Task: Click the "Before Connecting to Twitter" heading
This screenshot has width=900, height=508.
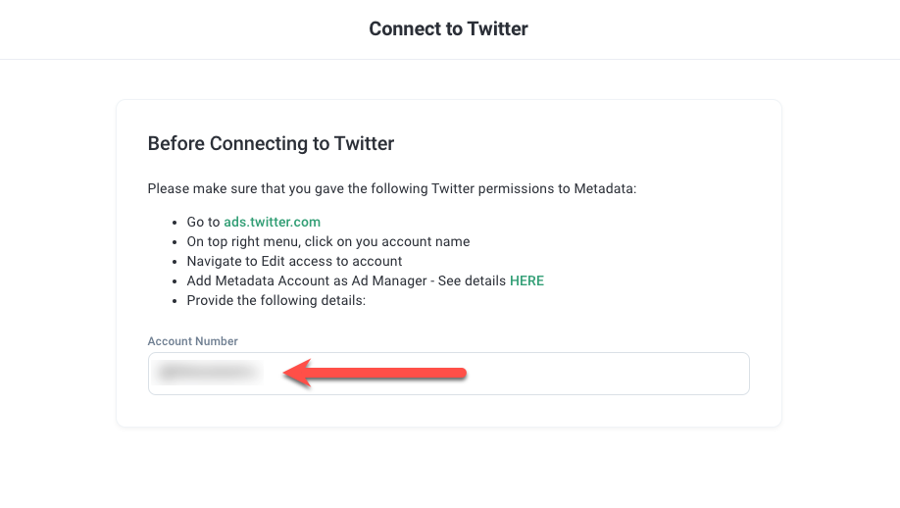Action: pyautogui.click(x=271, y=144)
